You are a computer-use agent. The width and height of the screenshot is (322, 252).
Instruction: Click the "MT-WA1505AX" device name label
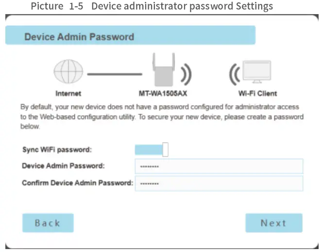tap(163, 93)
